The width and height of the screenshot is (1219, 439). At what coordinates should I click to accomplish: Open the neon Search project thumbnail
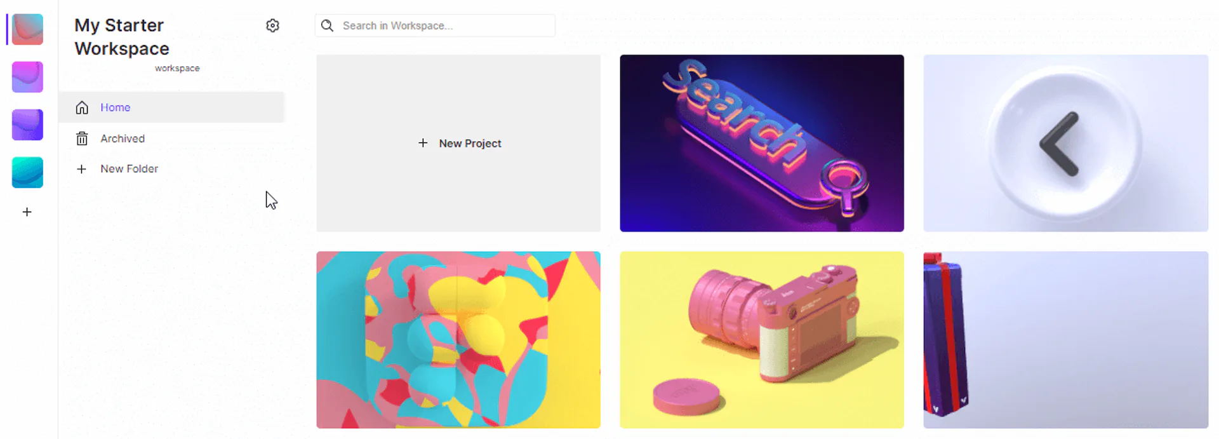coord(762,143)
